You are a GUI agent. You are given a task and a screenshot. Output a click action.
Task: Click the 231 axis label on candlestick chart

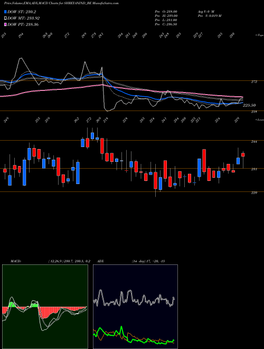254,169
